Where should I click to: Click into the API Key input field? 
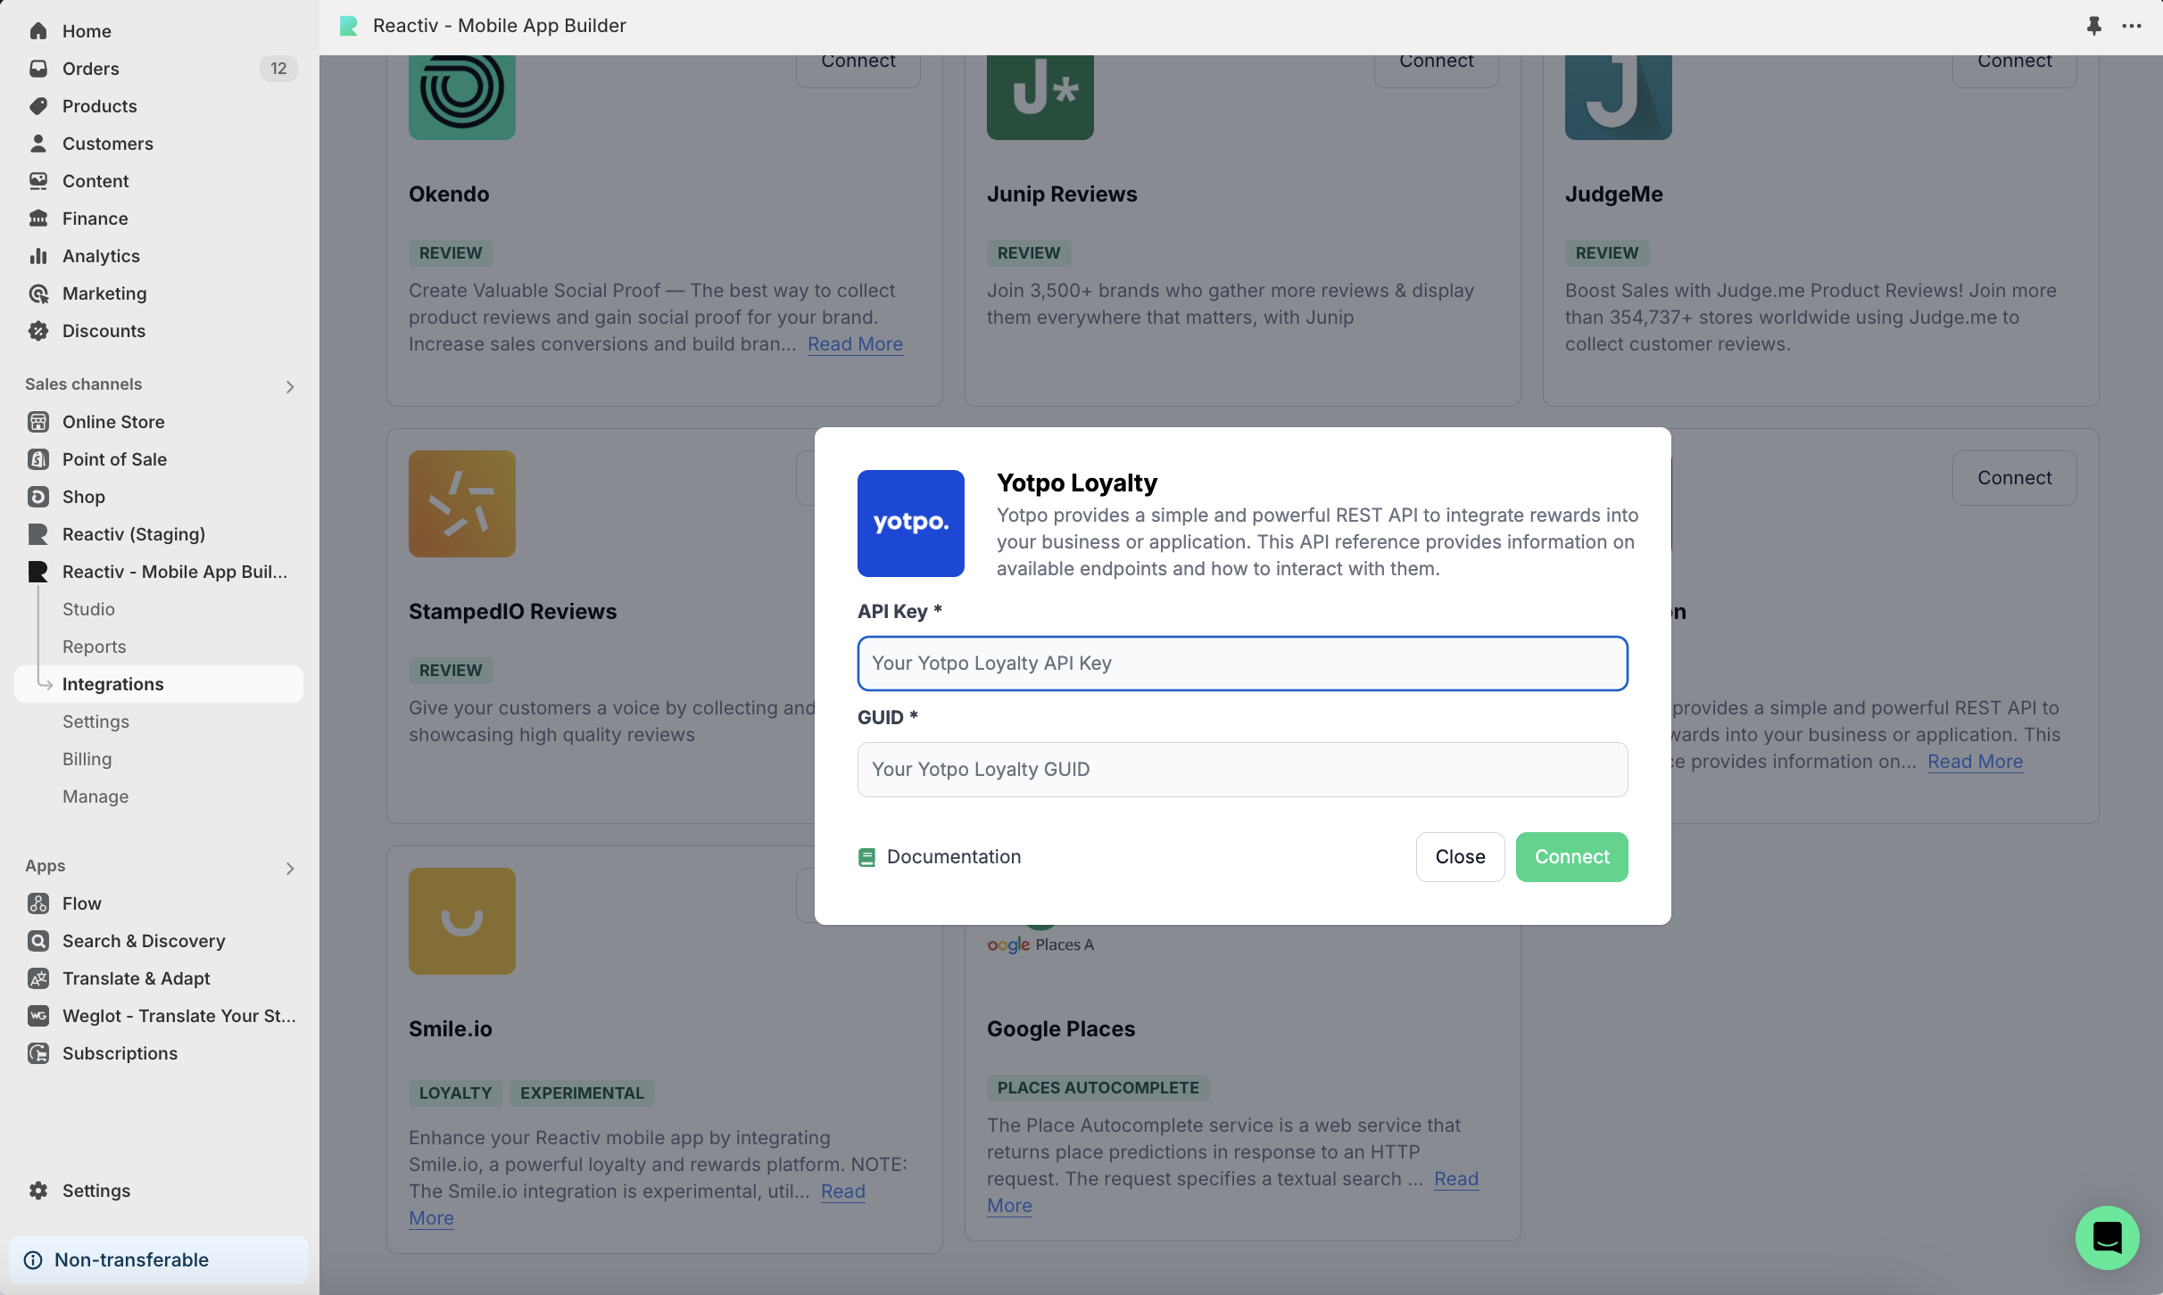click(x=1242, y=664)
